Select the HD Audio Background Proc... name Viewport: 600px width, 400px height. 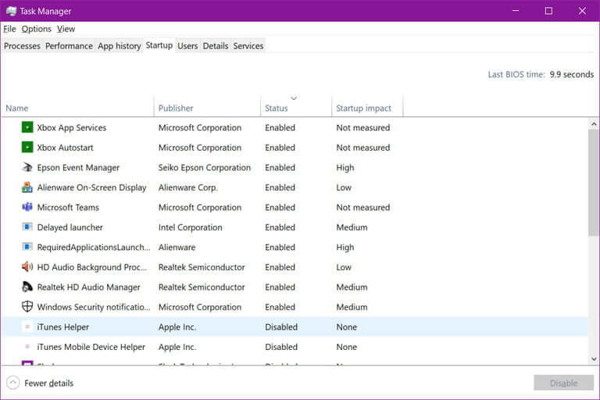[x=92, y=267]
